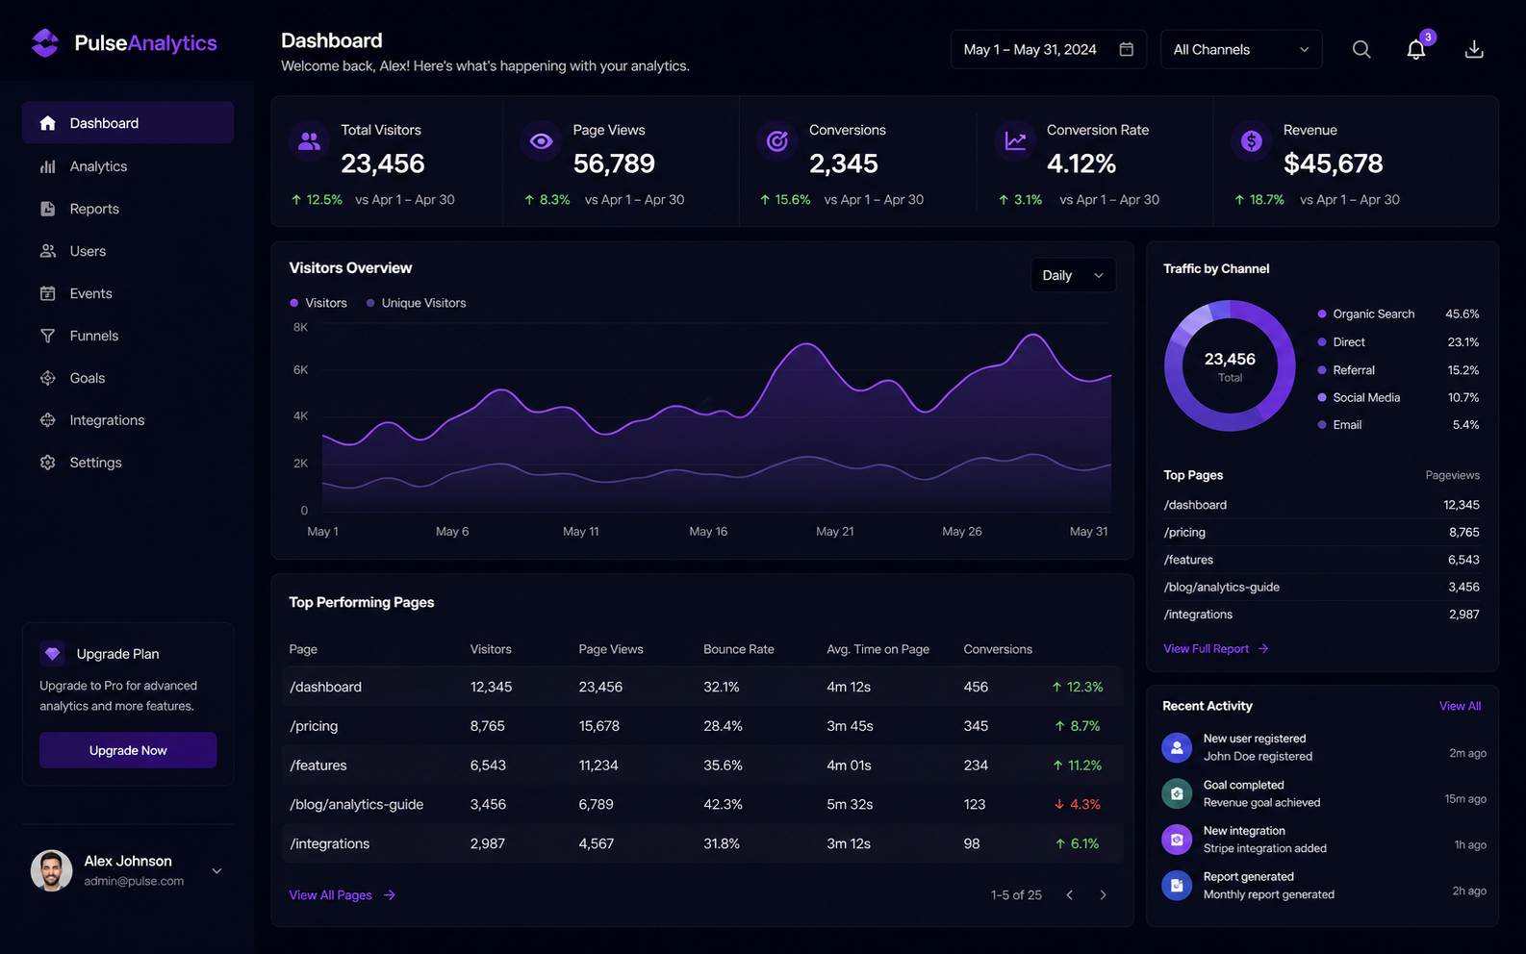Select the /blog/analytics-guide table row
This screenshot has height=954, width=1526.
[702, 804]
